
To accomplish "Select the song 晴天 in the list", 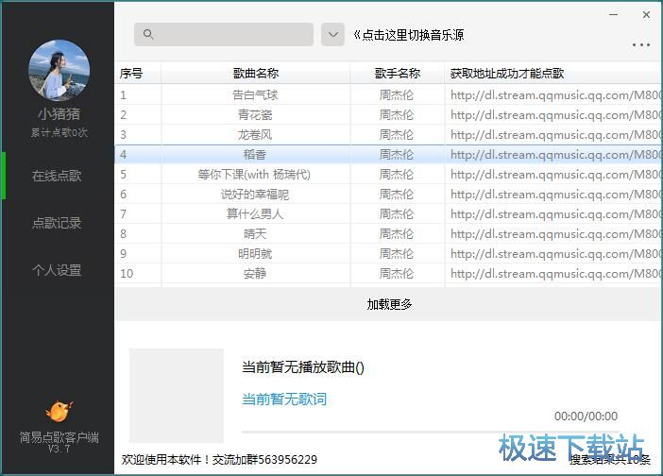I will point(255,233).
